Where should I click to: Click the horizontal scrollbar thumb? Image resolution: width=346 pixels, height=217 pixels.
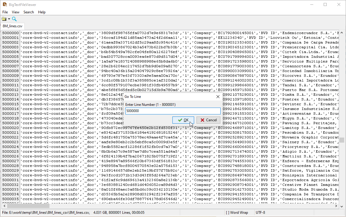(x=28, y=206)
